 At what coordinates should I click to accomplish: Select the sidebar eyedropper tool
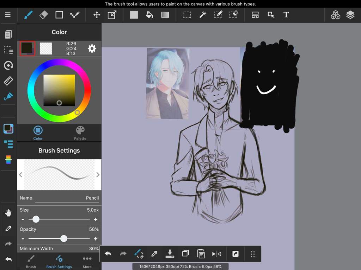[8, 228]
